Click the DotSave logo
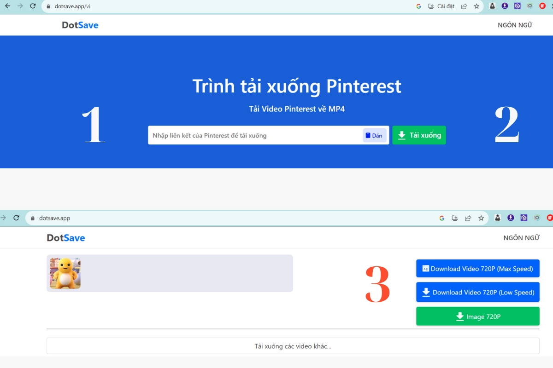The width and height of the screenshot is (553, 368). pyautogui.click(x=80, y=25)
